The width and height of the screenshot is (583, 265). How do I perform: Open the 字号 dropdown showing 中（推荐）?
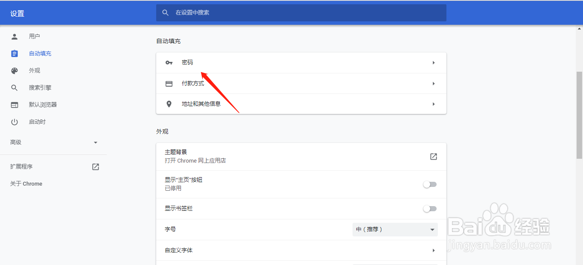(x=395, y=229)
